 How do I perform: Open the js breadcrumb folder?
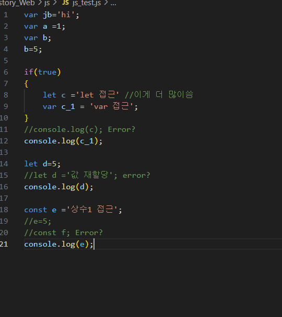47,3
